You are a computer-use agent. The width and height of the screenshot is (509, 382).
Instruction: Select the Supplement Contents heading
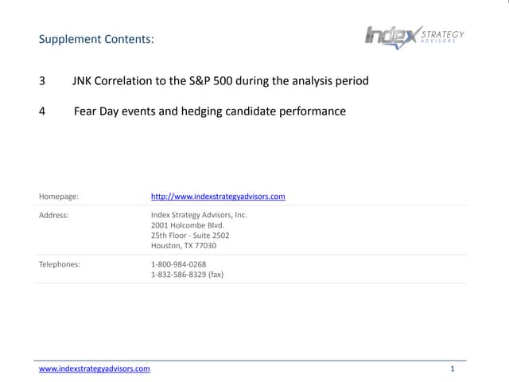[x=96, y=39]
